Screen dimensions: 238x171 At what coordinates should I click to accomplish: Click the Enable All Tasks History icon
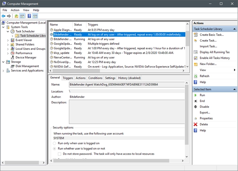pyautogui.click(x=196, y=58)
